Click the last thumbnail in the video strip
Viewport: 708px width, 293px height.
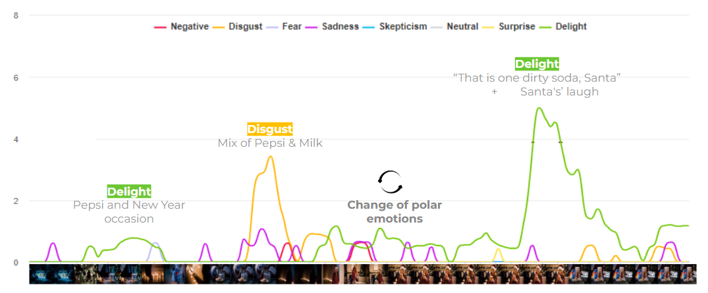pos(687,274)
